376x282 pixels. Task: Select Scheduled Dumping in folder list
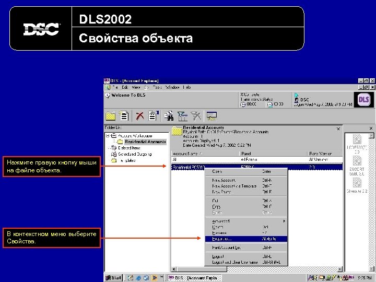(x=135, y=154)
